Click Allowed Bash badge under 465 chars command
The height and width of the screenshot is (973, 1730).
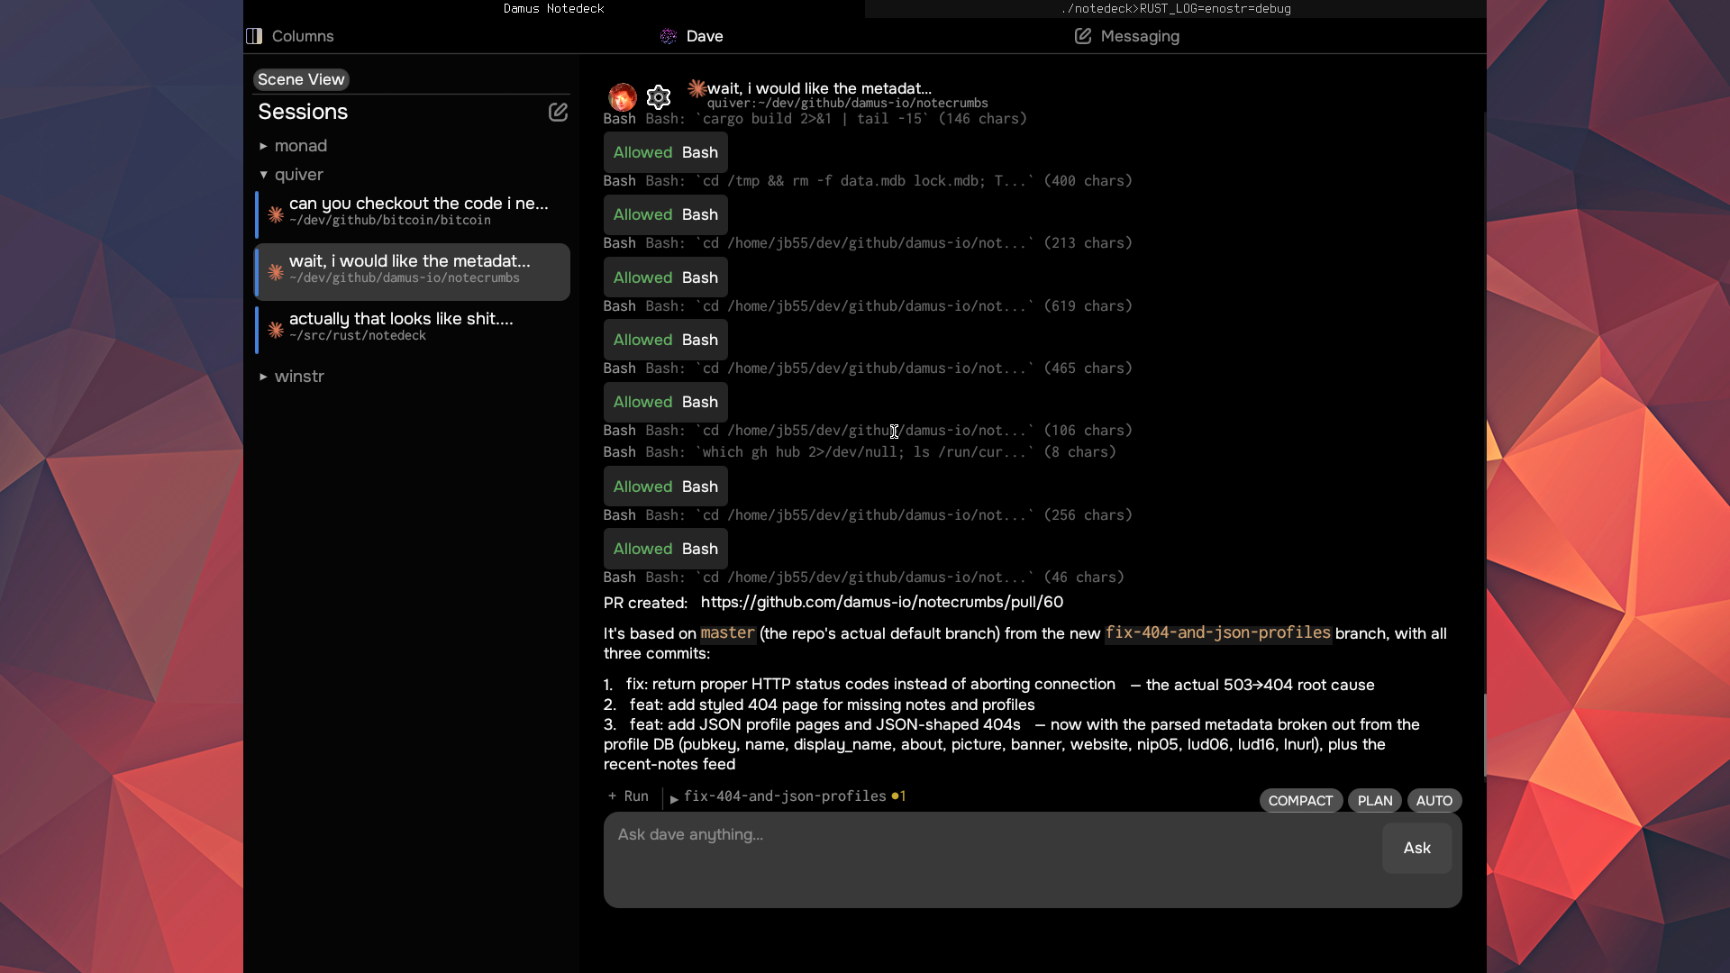click(666, 402)
